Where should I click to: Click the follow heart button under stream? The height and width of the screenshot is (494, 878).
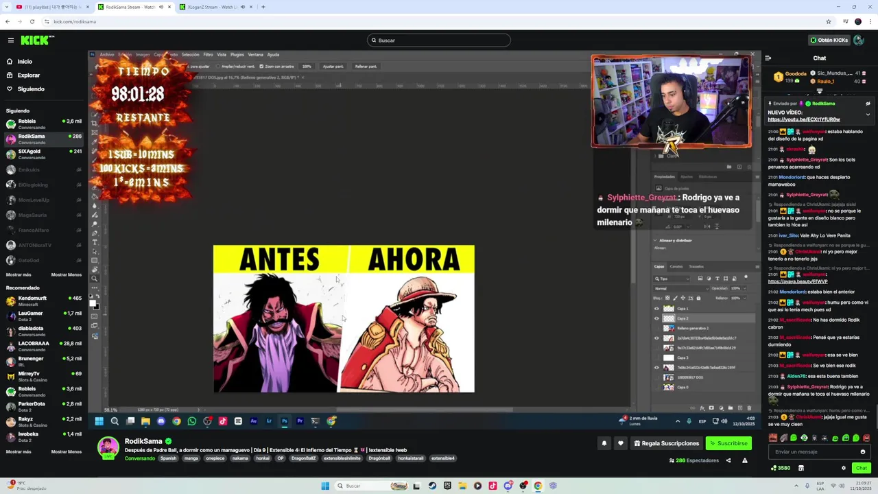(x=621, y=443)
